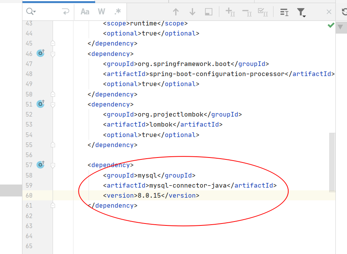Click gutter override icon on line 46
The height and width of the screenshot is (254, 347).
tap(41, 53)
